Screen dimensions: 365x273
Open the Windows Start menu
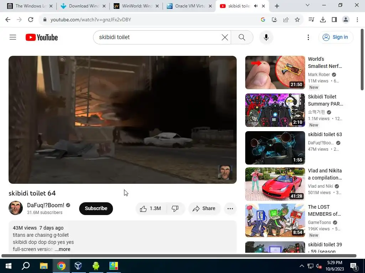[x=9, y=266]
